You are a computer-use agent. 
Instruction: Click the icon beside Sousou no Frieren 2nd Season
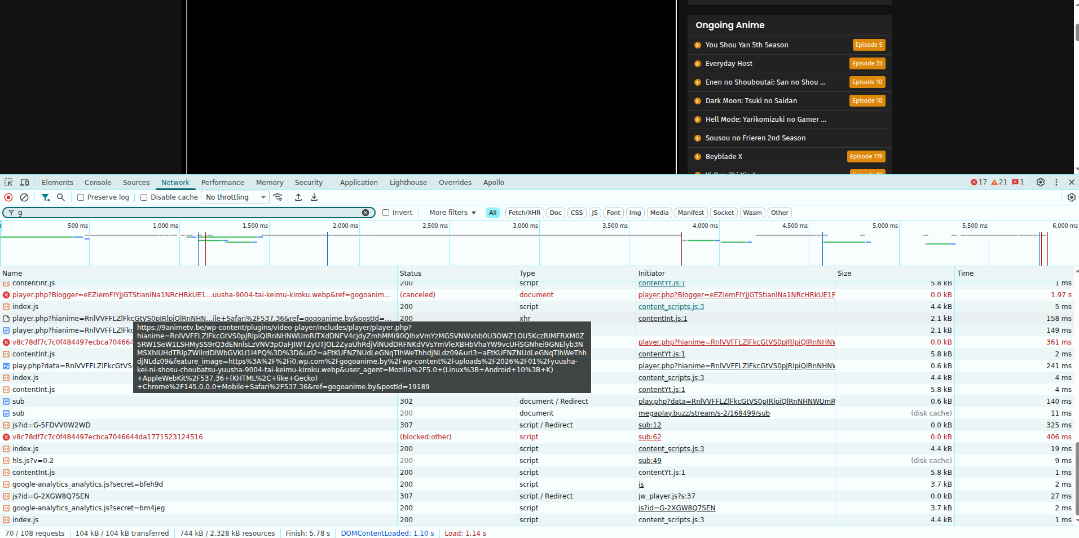click(698, 138)
